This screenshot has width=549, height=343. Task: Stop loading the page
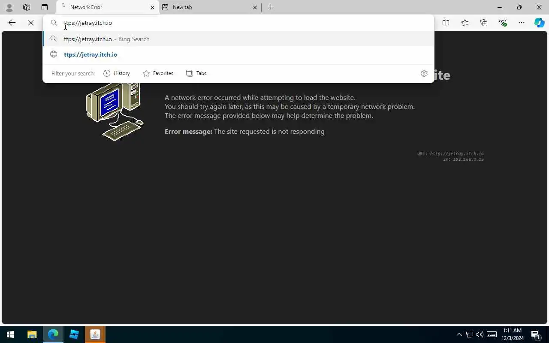click(x=31, y=23)
